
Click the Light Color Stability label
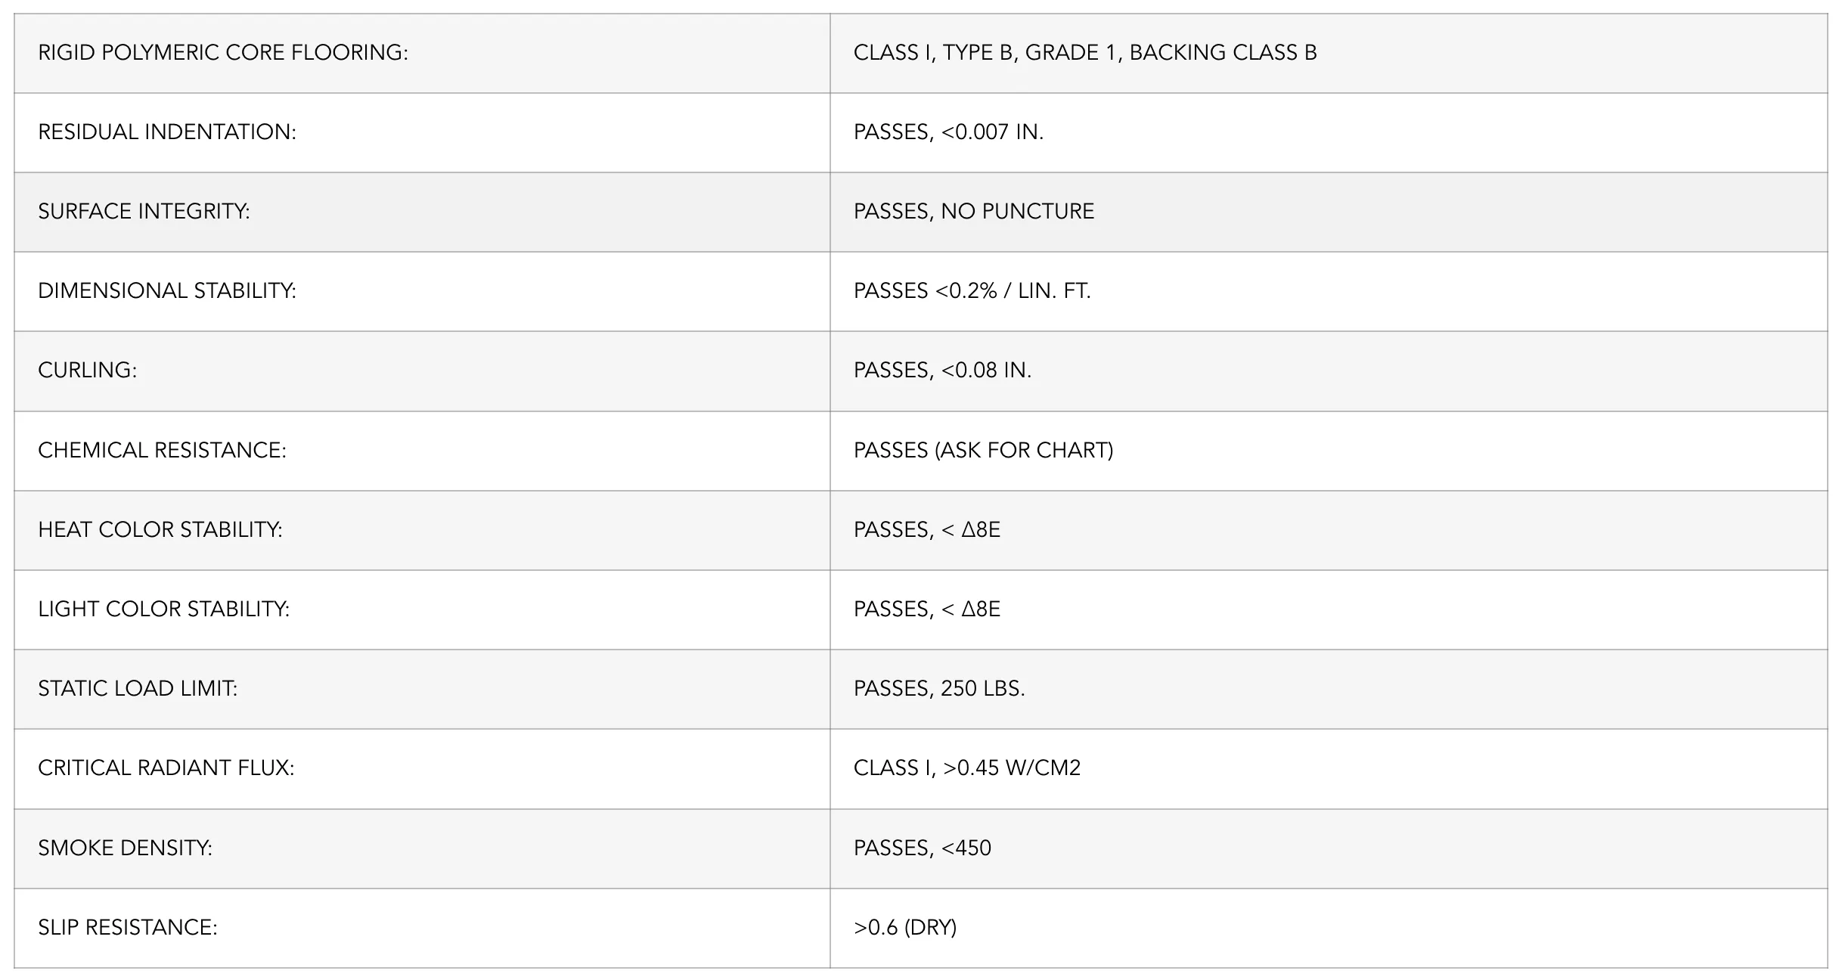(x=164, y=609)
